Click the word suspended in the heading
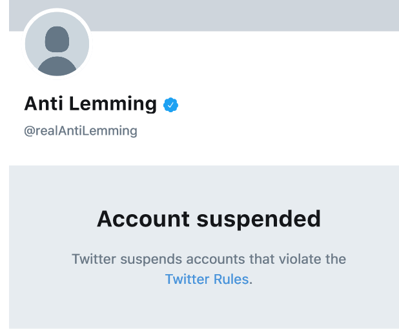The height and width of the screenshot is (329, 399). coord(258,220)
